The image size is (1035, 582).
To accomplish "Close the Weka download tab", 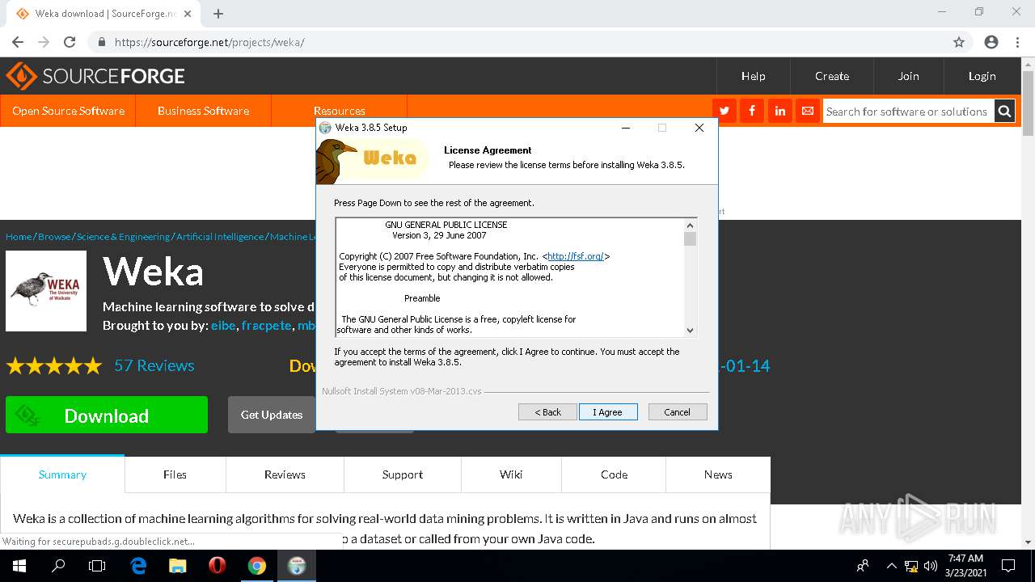I will tap(188, 14).
